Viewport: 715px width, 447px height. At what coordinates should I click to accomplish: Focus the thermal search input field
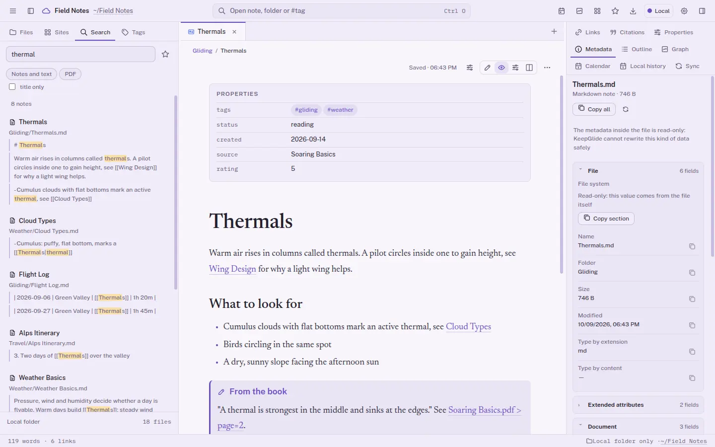[80, 54]
